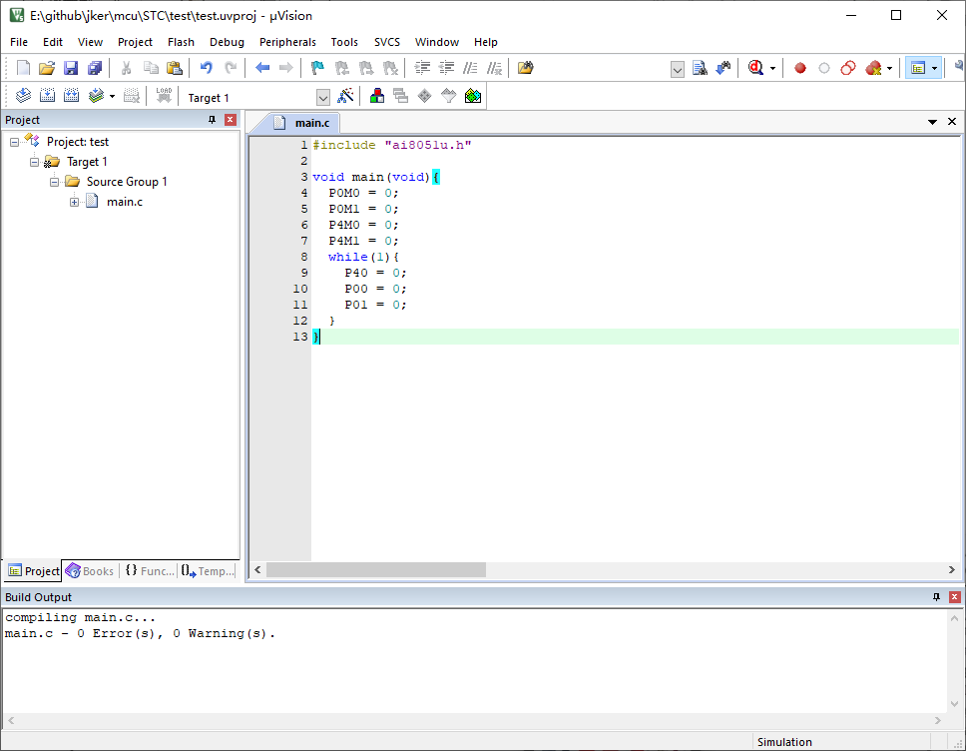Close the main.c editor tab
The height and width of the screenshot is (751, 966).
click(952, 122)
